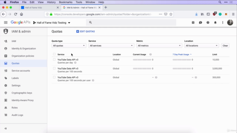The height and width of the screenshot is (133, 237).
Task: Reload the page in Firefox
Action: coord(16,14)
